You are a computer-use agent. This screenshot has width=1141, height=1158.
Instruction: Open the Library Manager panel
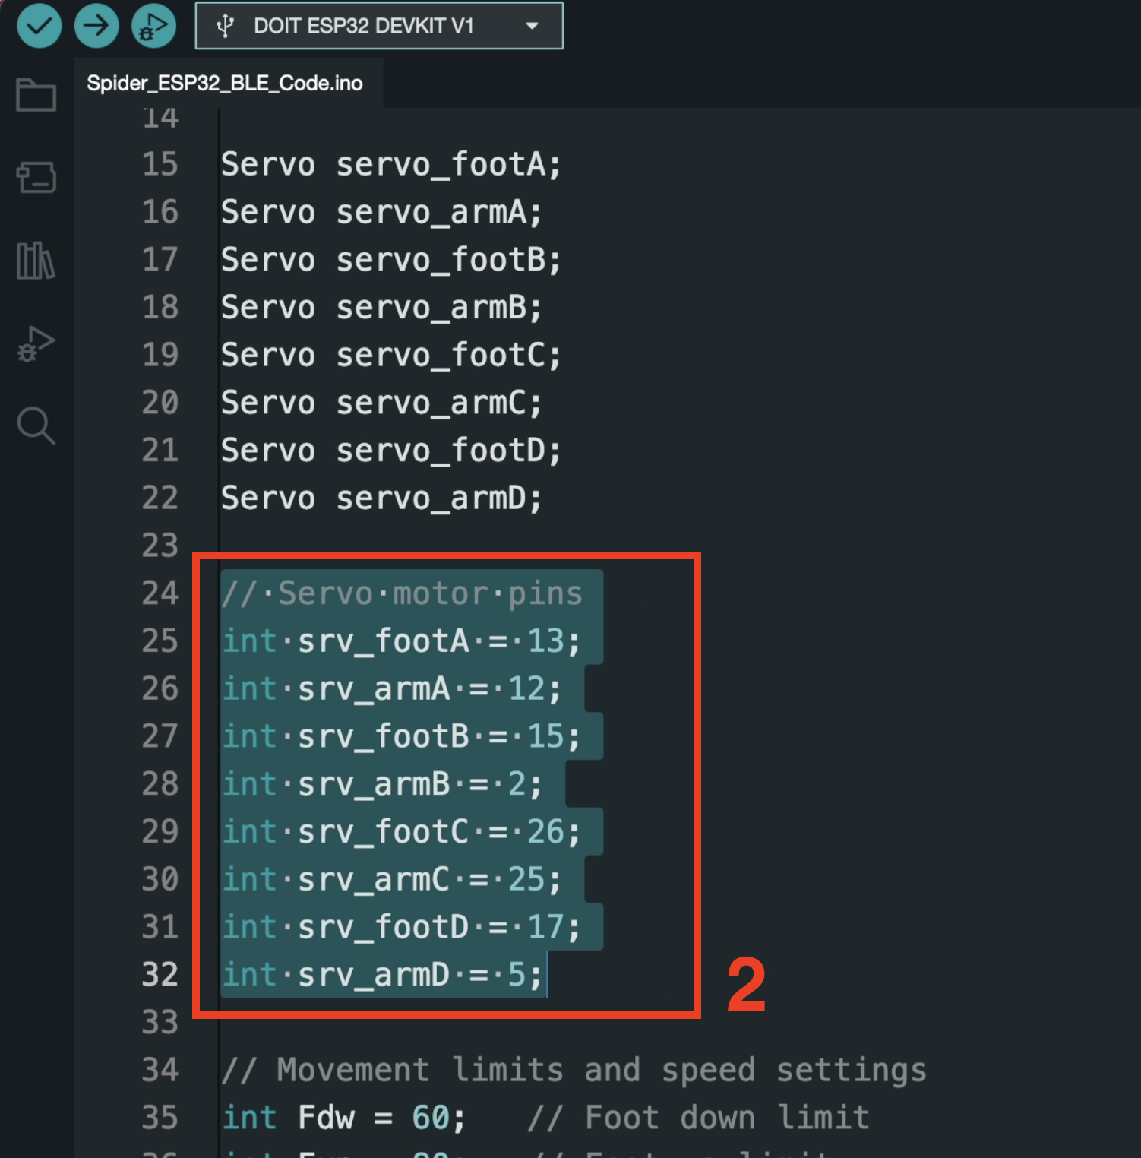tap(36, 261)
